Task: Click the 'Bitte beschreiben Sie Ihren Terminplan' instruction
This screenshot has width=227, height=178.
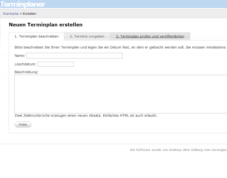Action: click(120, 47)
